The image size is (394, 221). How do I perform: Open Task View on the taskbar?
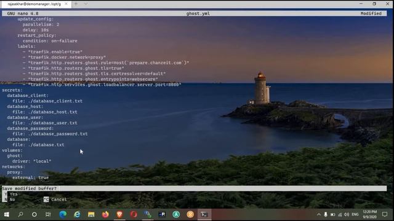(48, 214)
